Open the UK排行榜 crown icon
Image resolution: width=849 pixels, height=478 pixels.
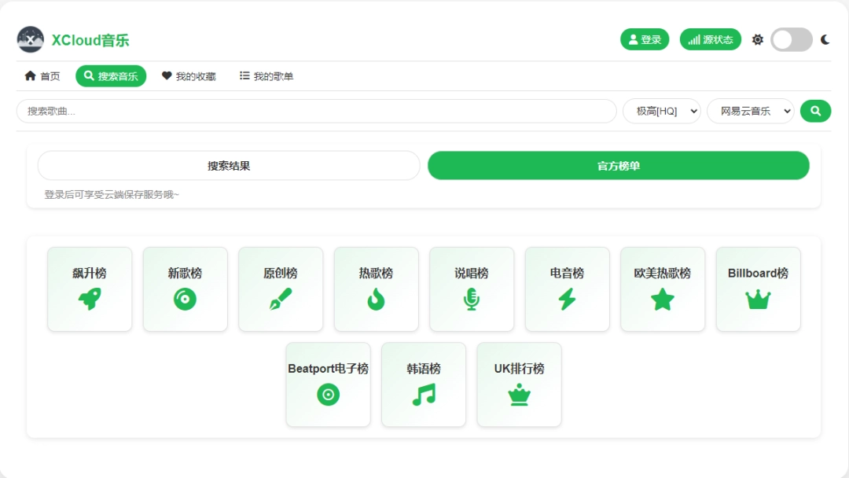coord(519,396)
